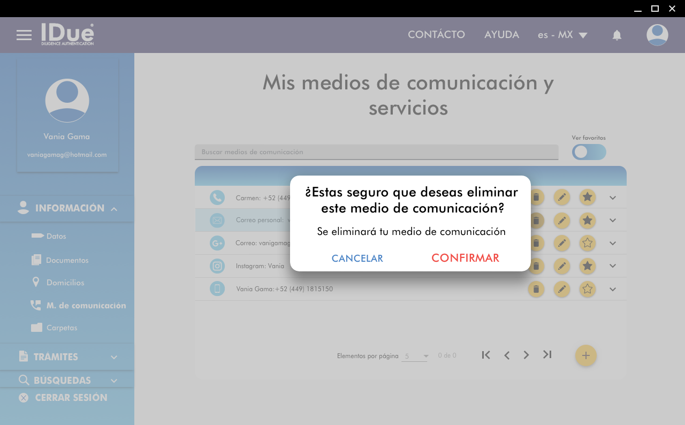Click the Buscar medios de comunicación field
Screen dimensions: 685x425
376,152
